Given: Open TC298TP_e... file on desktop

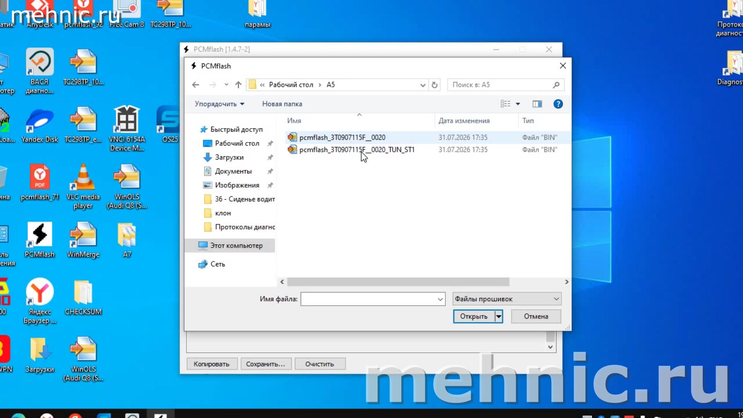Looking at the screenshot, I should click(83, 124).
